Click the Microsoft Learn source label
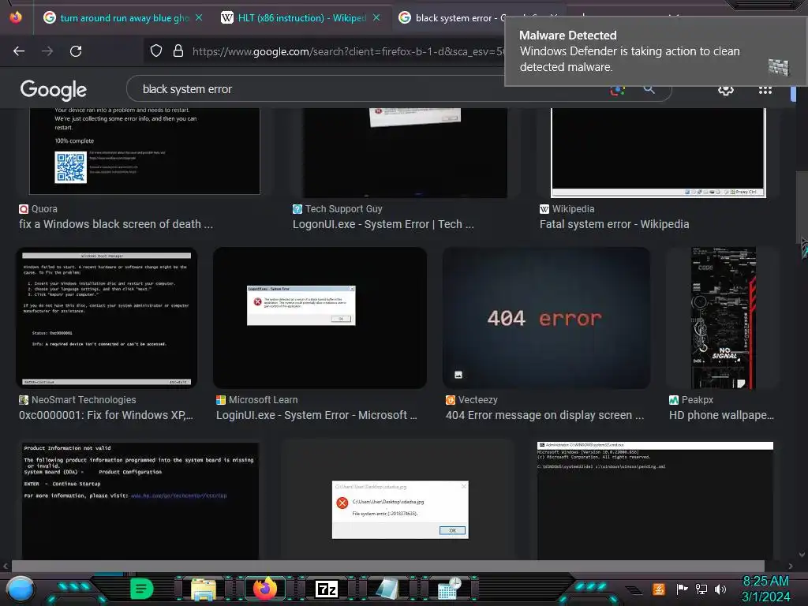Image resolution: width=808 pixels, height=606 pixels. coord(257,400)
